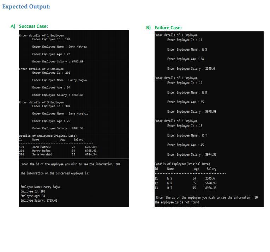Select line 'Enter Employee Id : 13'
This screenshot has height=252, width=270.
185,126
